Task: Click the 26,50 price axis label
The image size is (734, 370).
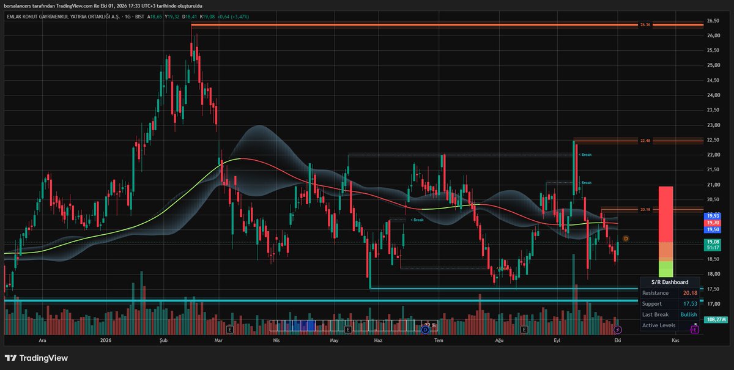Action: [x=713, y=21]
